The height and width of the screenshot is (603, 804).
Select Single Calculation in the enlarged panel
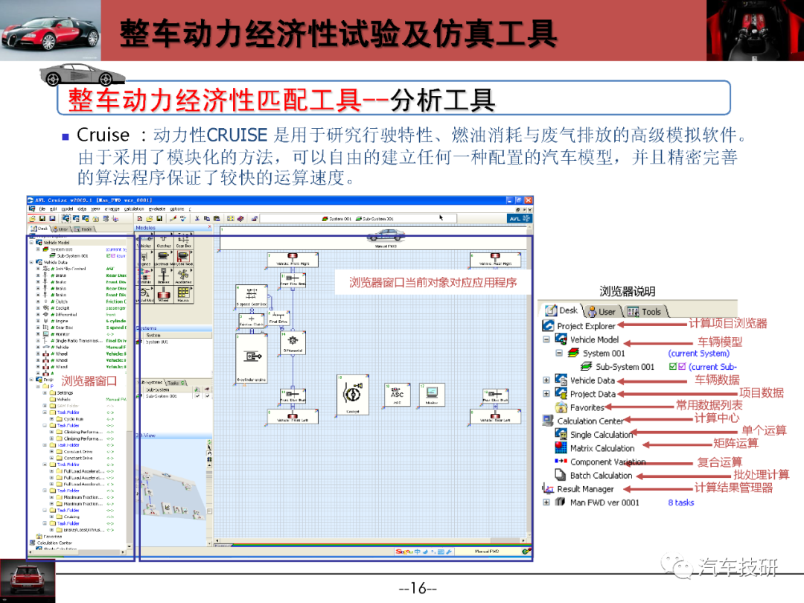(602, 434)
